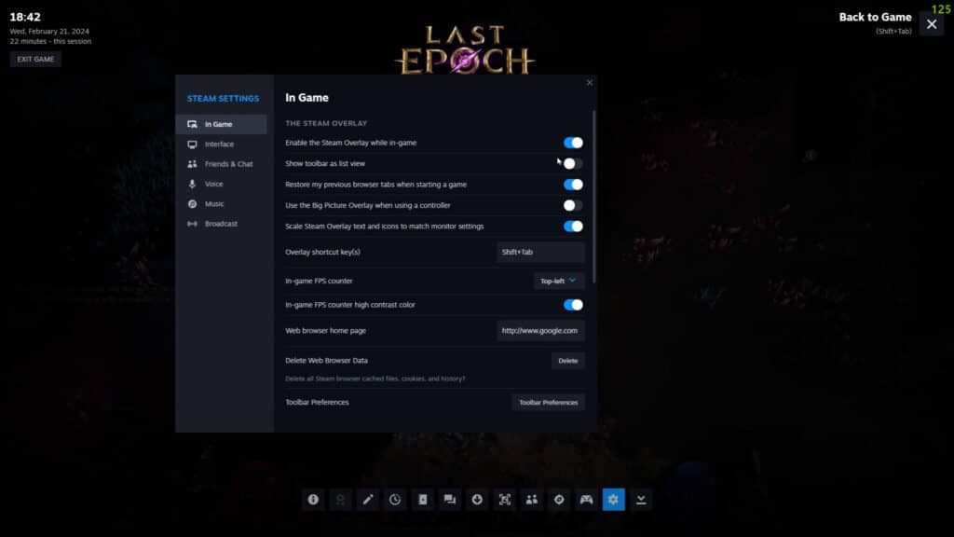Image resolution: width=954 pixels, height=537 pixels.
Task: Click the Delete web browser data button
Action: (567, 361)
